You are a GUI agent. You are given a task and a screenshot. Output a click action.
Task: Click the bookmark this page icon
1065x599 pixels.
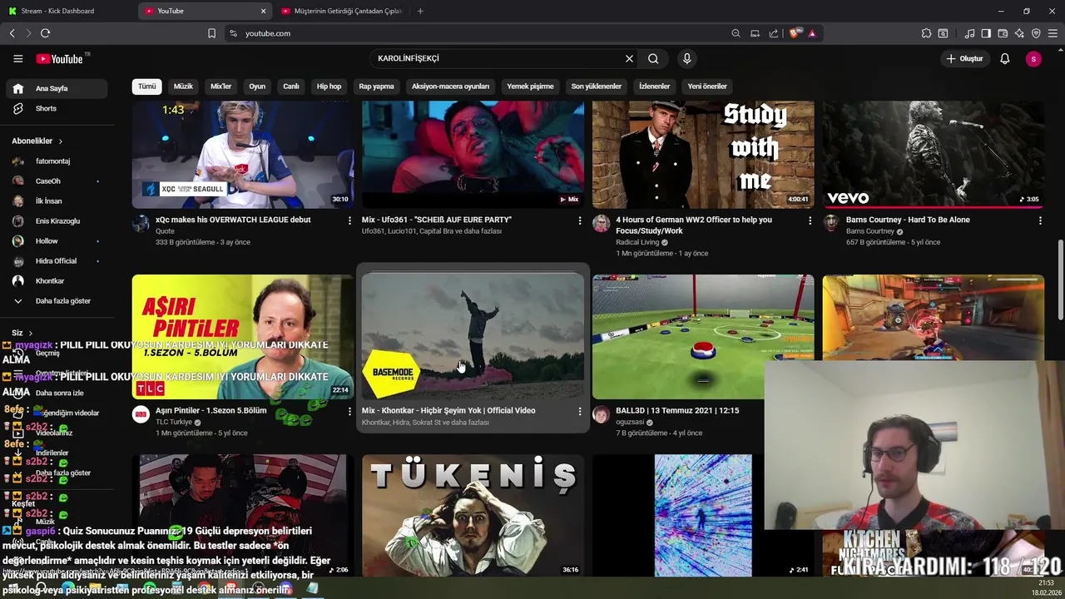point(211,33)
